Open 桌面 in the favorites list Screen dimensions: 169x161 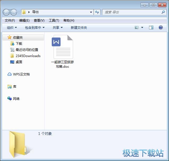tap(19, 62)
